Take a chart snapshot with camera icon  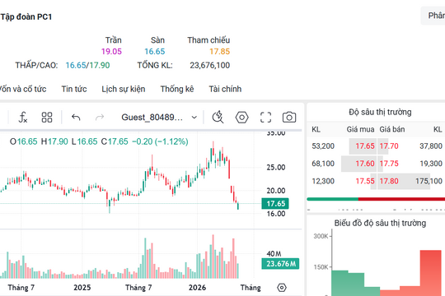coord(289,118)
